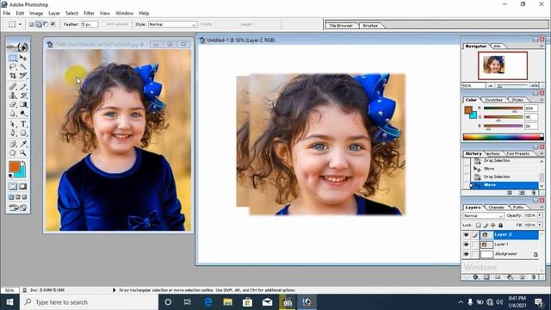Click Create new snapshot icon in History panel
Image resolution: width=551 pixels, height=310 pixels.
pos(522,193)
